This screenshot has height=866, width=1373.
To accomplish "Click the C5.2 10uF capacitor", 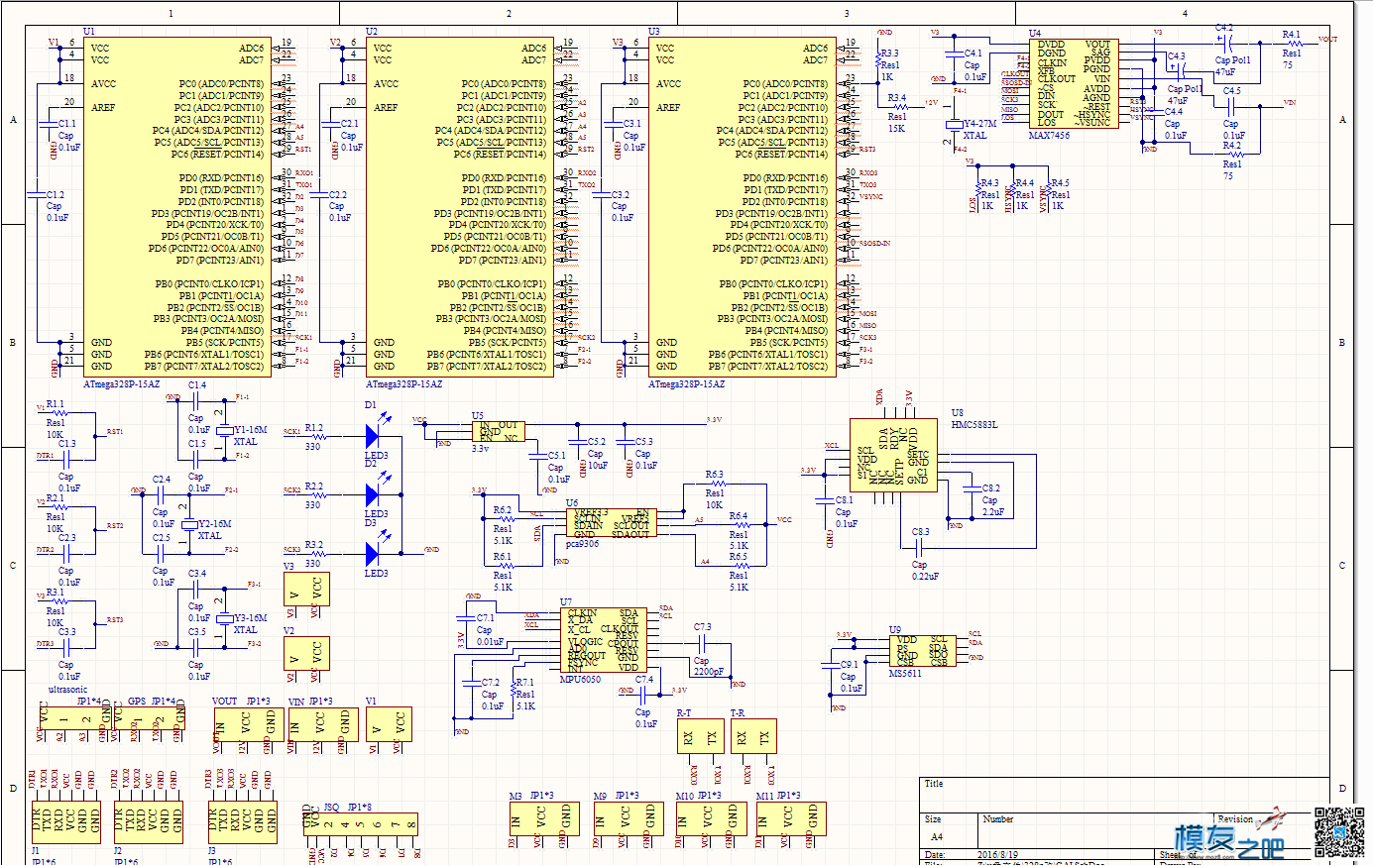I will tap(577, 442).
